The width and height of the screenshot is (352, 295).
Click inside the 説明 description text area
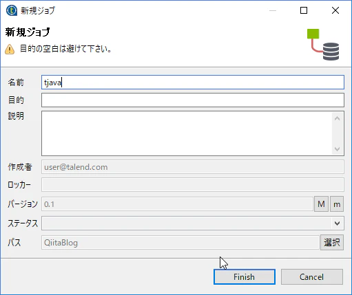pyautogui.click(x=187, y=133)
